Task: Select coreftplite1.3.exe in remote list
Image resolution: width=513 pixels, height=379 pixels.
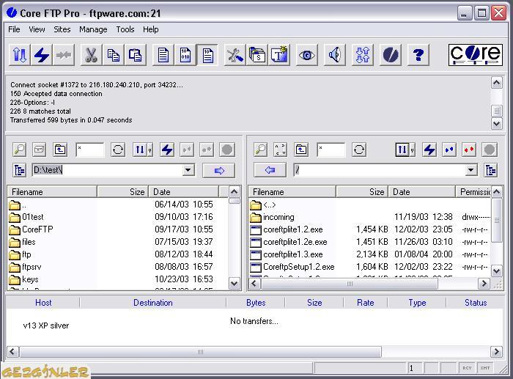Action: click(287, 254)
